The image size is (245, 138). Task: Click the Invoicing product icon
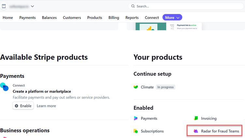click(x=196, y=118)
